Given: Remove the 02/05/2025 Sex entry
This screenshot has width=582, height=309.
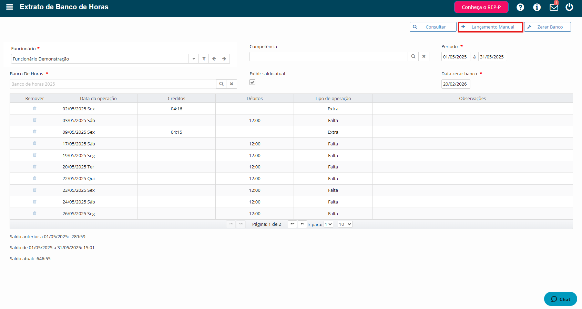Looking at the screenshot, I should tap(34, 109).
